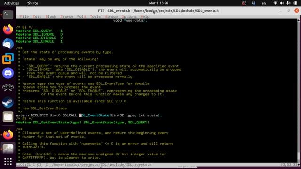Screen dimensions: 301x169
Task: Place cursor on '#define SDL_ENABLE' line
Action: click(39, 41)
